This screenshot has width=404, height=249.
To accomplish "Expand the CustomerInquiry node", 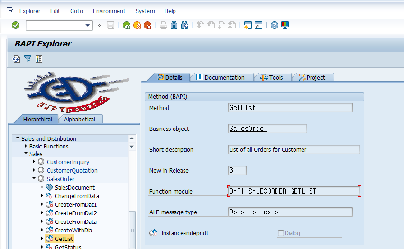I will point(34,162).
